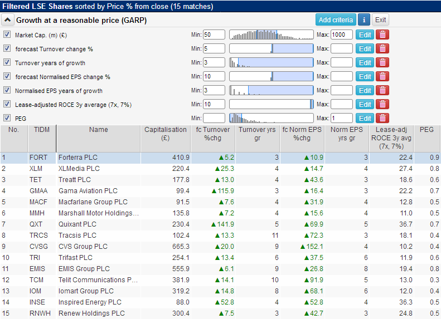Select the Renew Holdings PLC row

click(x=221, y=313)
